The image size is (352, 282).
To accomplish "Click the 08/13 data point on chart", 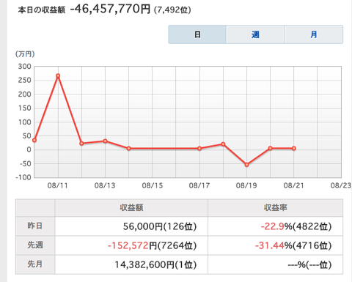I will (105, 141).
